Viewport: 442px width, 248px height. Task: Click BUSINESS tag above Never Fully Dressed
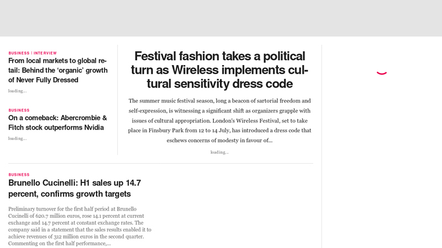coord(19,53)
